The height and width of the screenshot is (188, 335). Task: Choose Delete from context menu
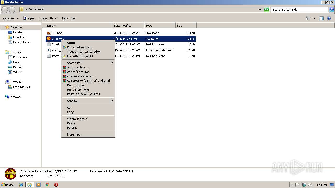[88, 123]
